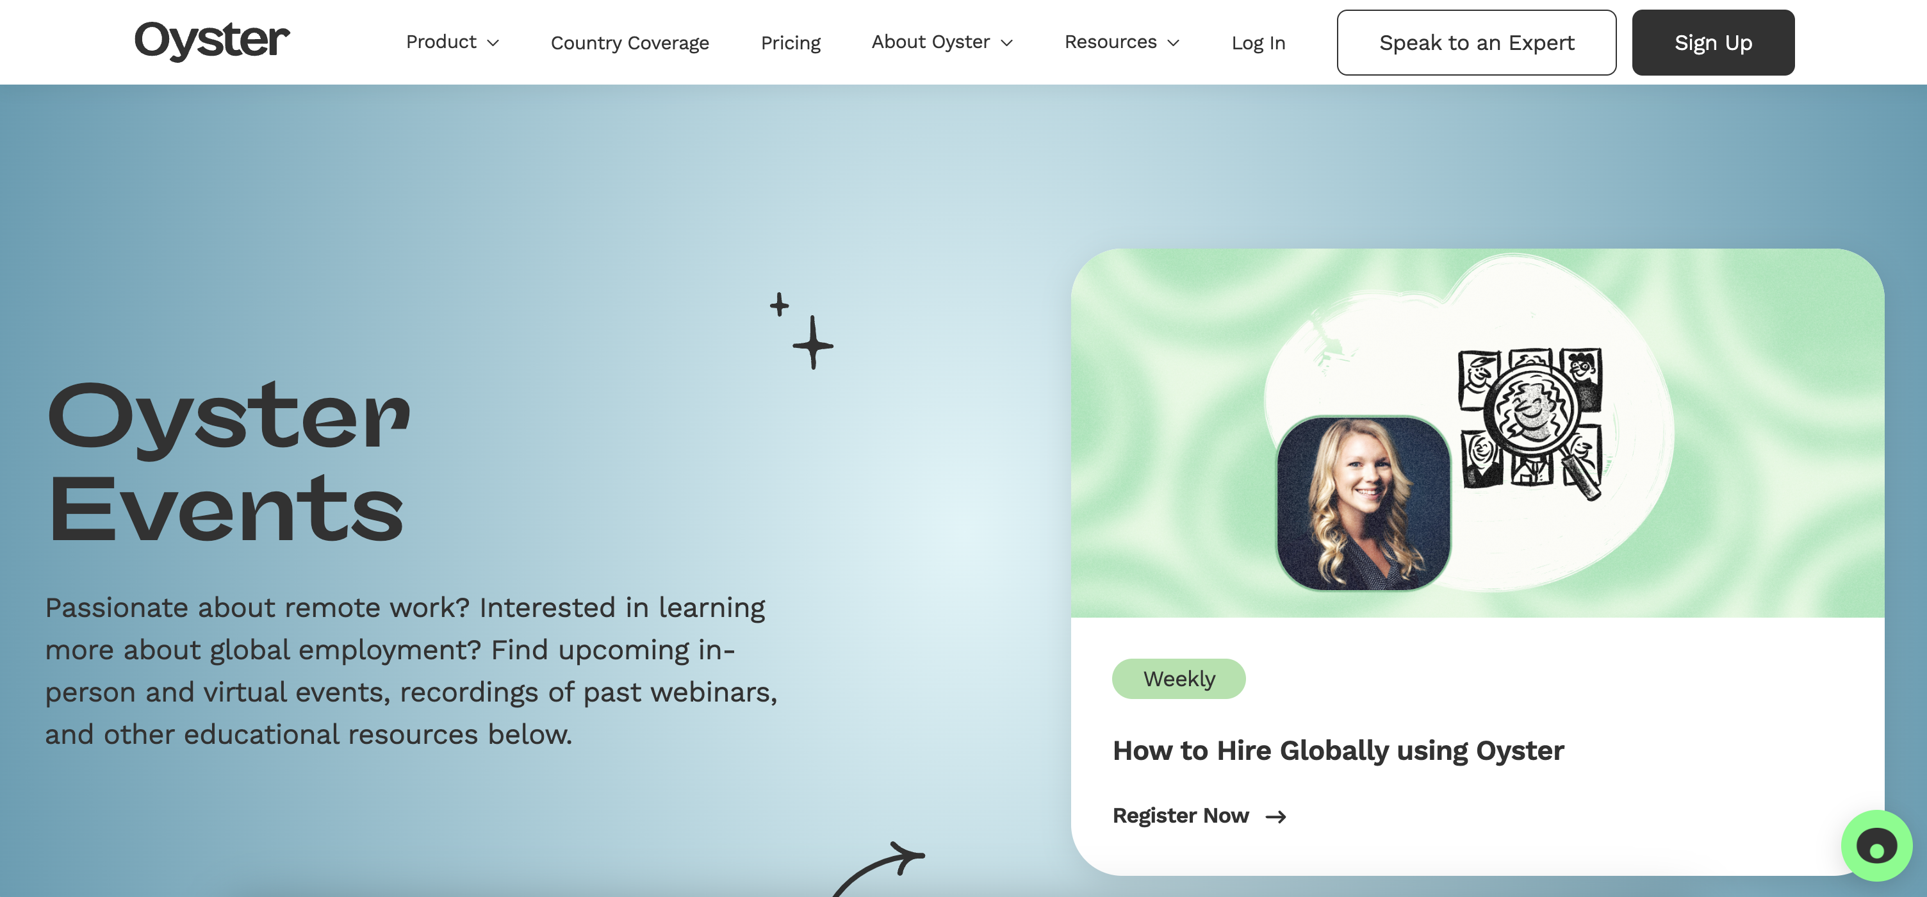Viewport: 1927px width, 897px height.
Task: Click the magnifying glass faces illustration
Action: (1530, 423)
